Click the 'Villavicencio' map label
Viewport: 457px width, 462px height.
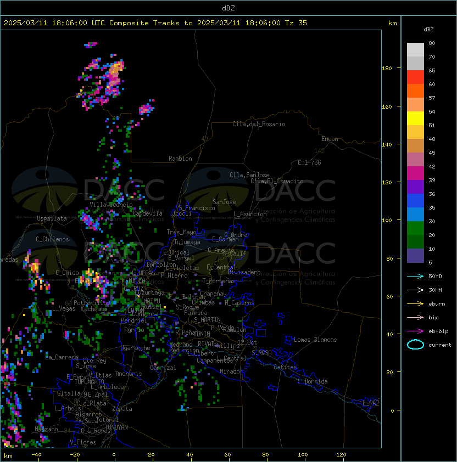[111, 205]
